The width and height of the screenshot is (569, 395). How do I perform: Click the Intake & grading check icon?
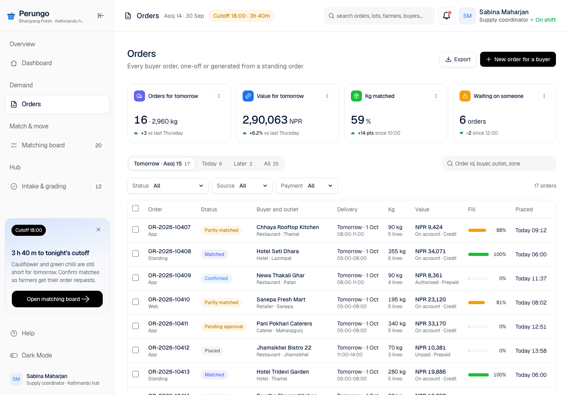point(14,186)
